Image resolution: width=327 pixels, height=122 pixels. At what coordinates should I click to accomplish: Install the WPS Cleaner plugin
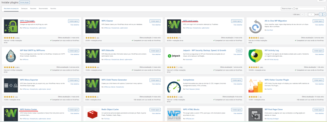(155, 21)
